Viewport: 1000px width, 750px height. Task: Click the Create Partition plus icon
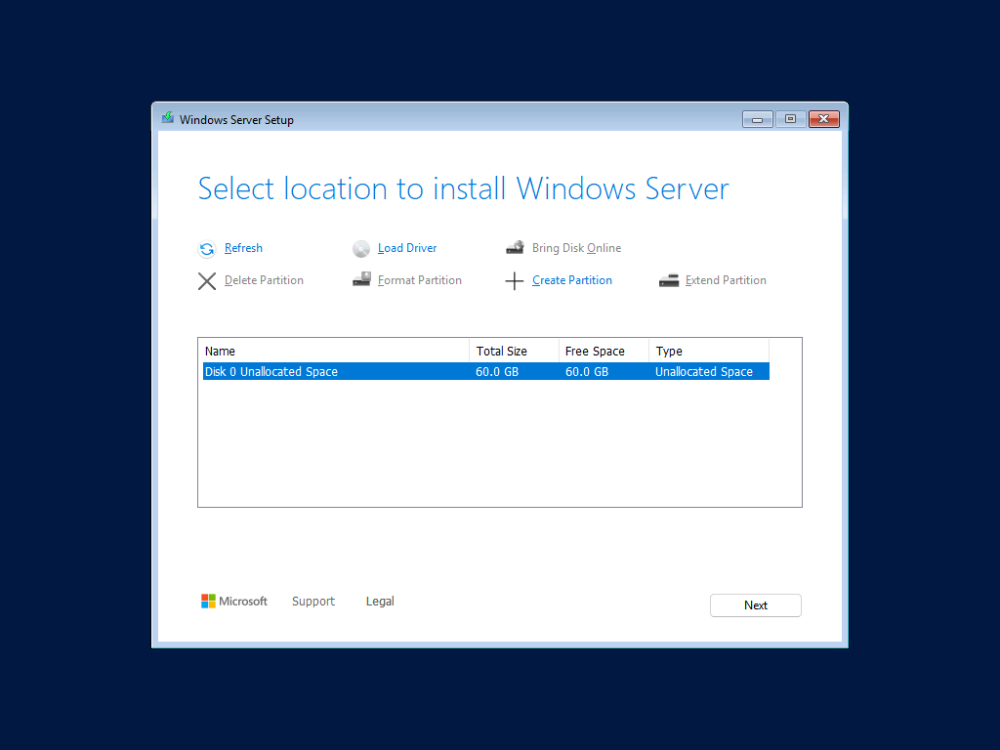point(515,280)
